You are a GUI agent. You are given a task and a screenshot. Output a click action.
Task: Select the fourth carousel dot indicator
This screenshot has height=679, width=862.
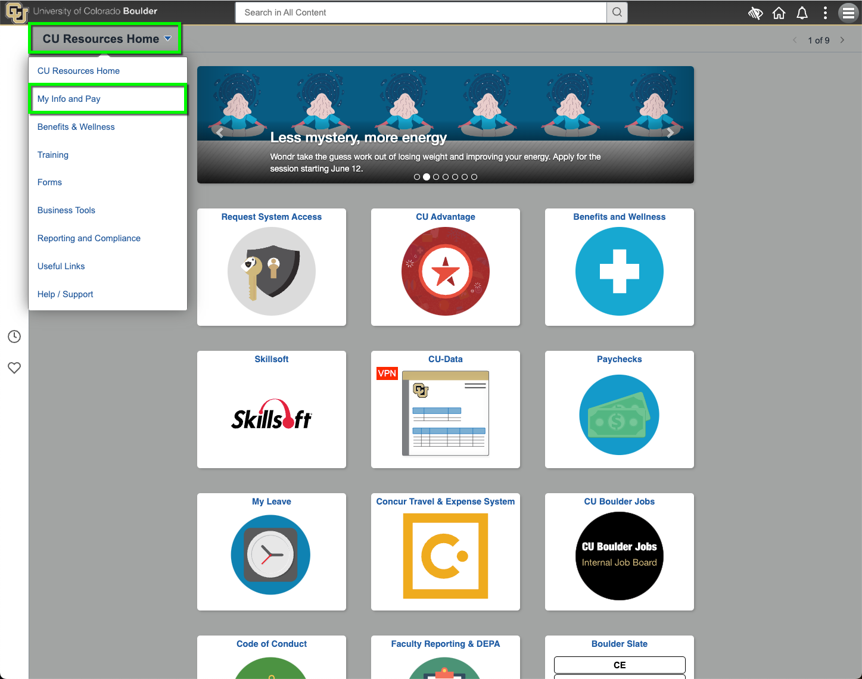click(x=446, y=177)
